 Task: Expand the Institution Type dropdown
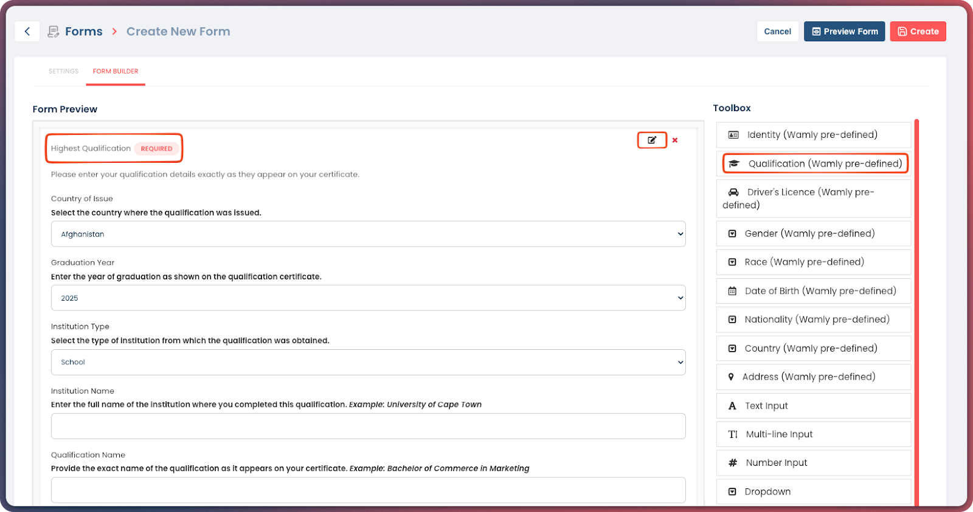click(x=368, y=362)
